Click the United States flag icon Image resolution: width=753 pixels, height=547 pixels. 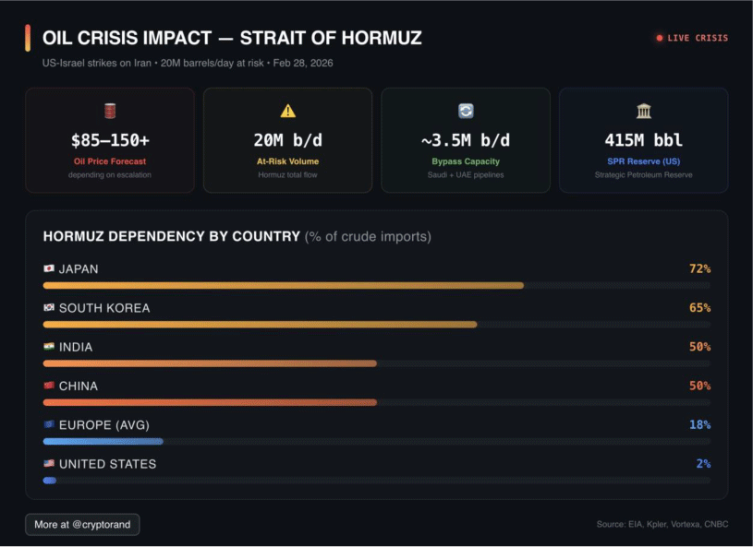(49, 464)
